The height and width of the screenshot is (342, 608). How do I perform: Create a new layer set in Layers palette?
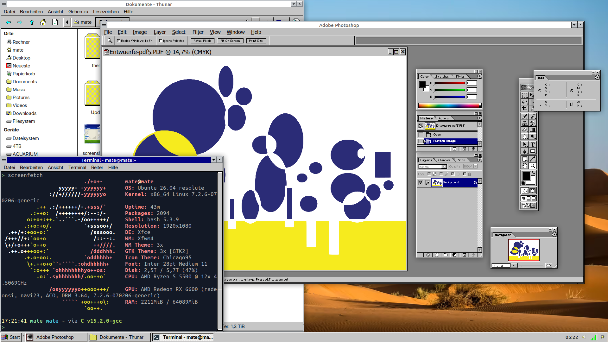point(446,255)
